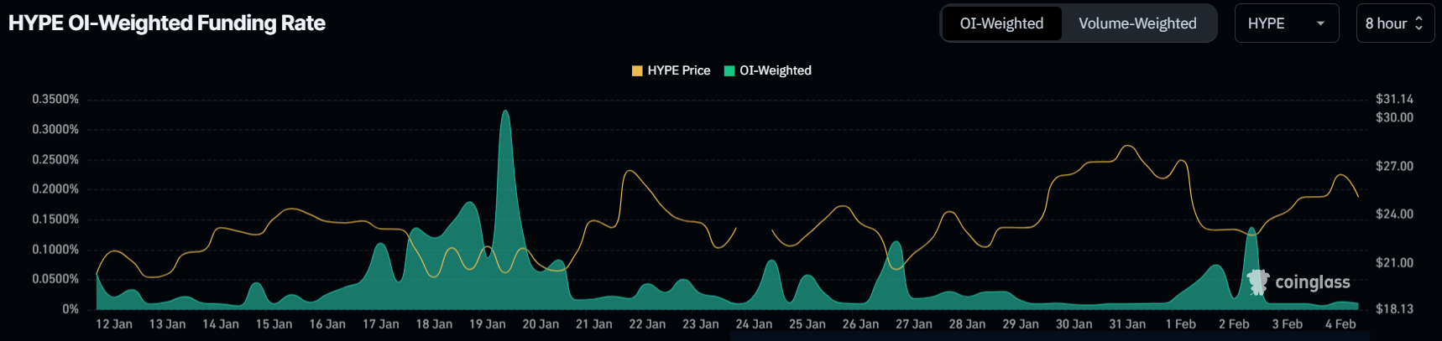Click the 0.2500% axis value
Image resolution: width=1442 pixels, height=341 pixels.
tap(55, 159)
